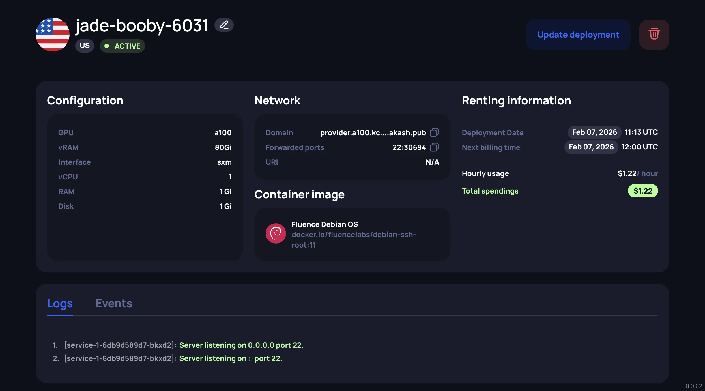Click the Debian OS container image logo

[x=275, y=233]
